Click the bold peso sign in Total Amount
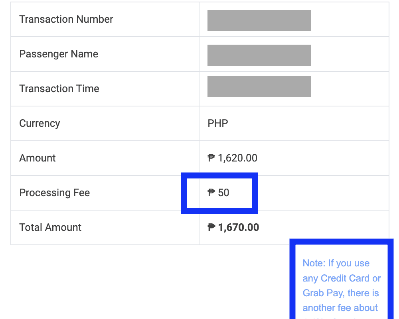The width and height of the screenshot is (399, 319). pyautogui.click(x=211, y=227)
